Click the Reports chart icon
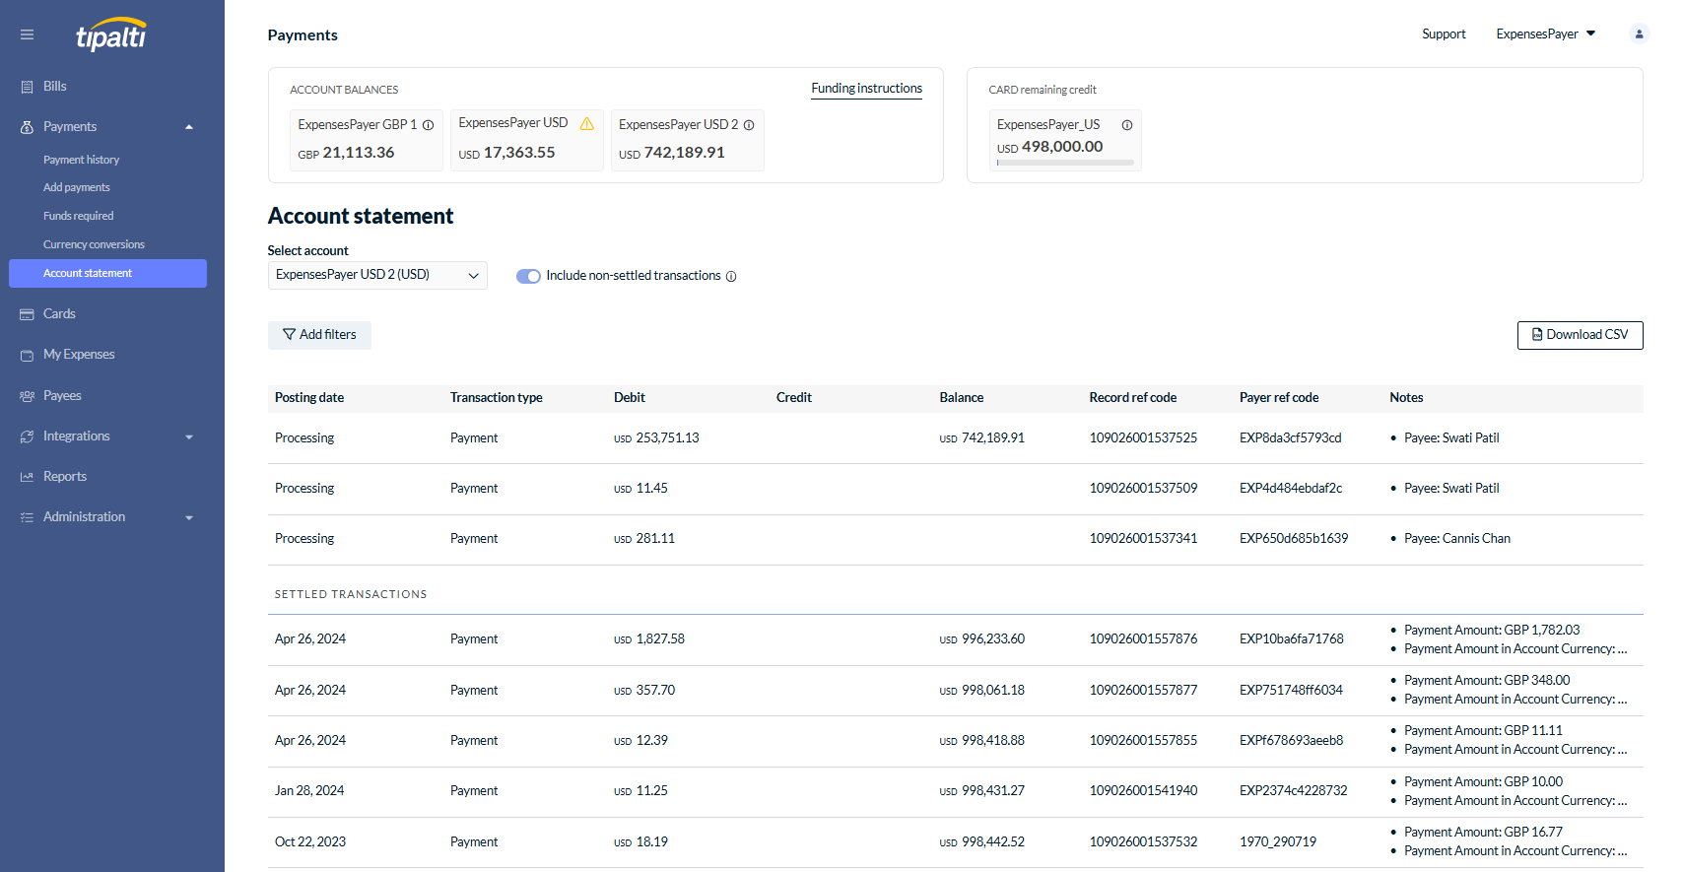The width and height of the screenshot is (1683, 872). [27, 477]
